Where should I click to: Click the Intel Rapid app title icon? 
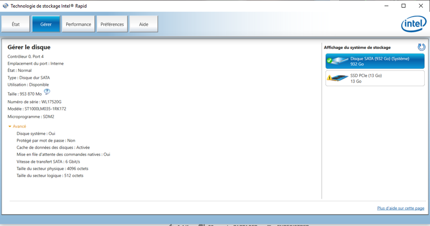5,6
